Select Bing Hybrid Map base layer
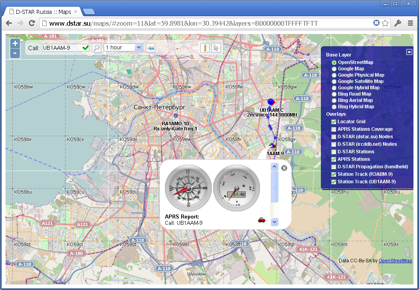419x290 pixels. pos(334,107)
